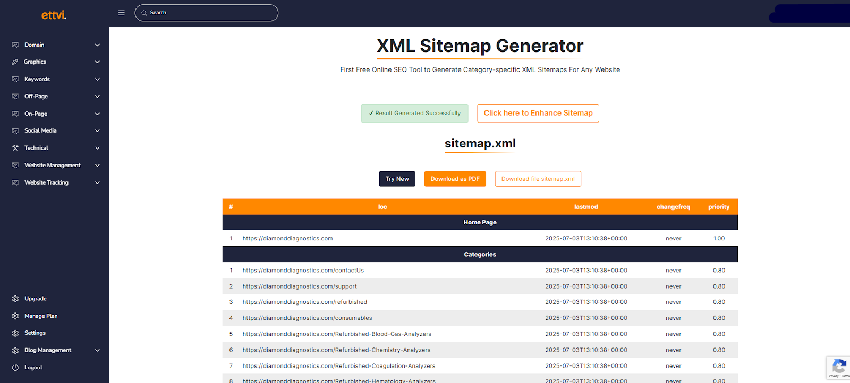
Task: Open the Upgrade menu item
Action: pos(35,299)
